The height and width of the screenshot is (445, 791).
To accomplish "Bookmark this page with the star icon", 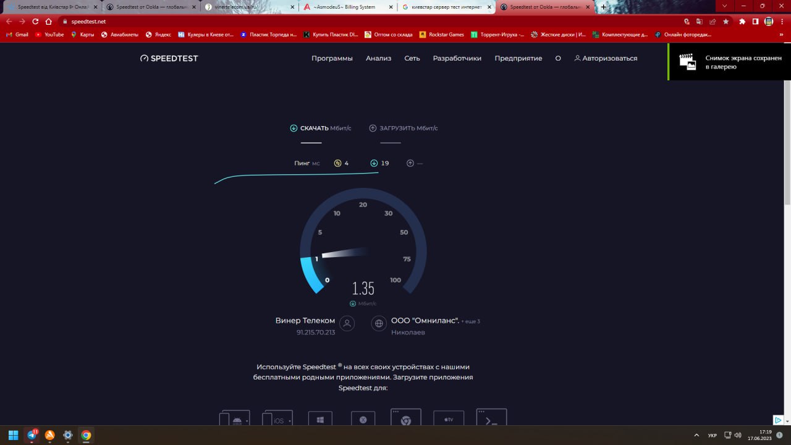I will tap(726, 21).
